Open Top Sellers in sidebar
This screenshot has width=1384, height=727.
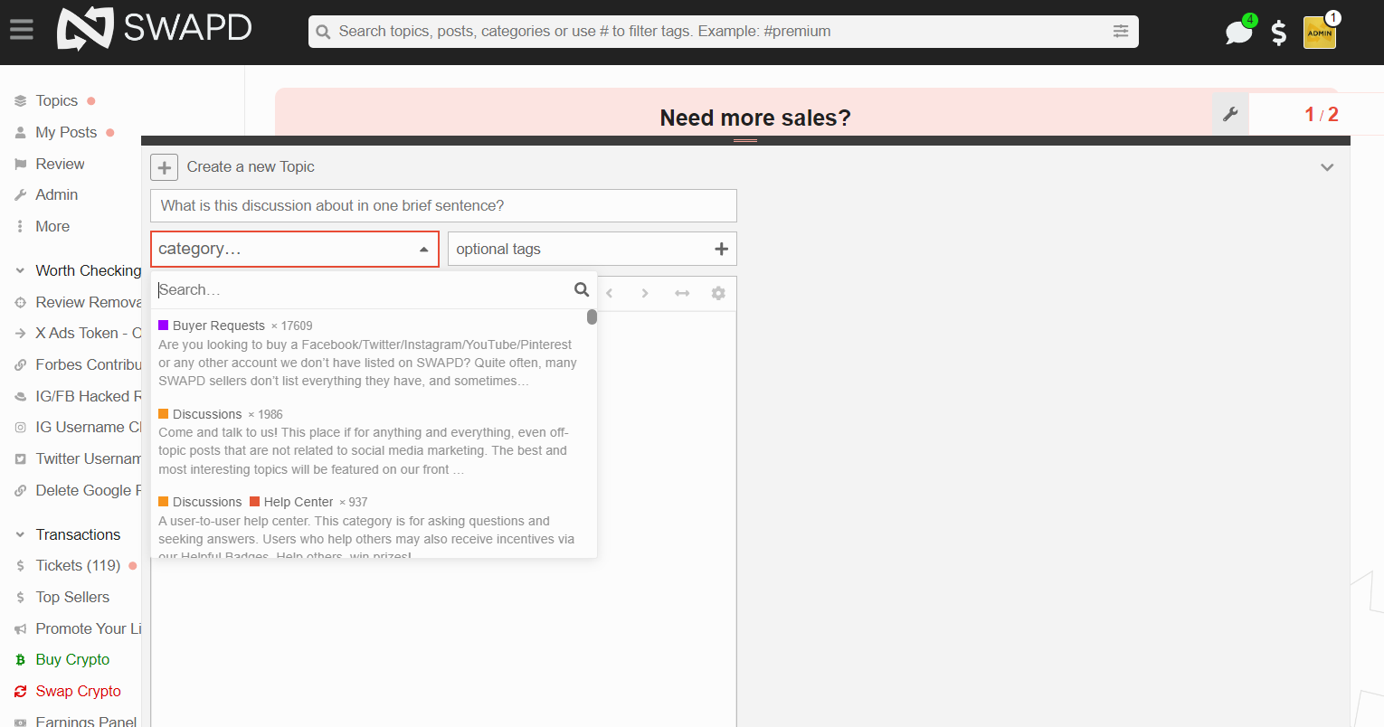coord(72,597)
